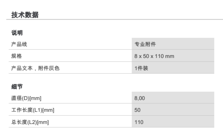Click the (L1) text in 工作长度 label
223x140 pixels.
38,110
